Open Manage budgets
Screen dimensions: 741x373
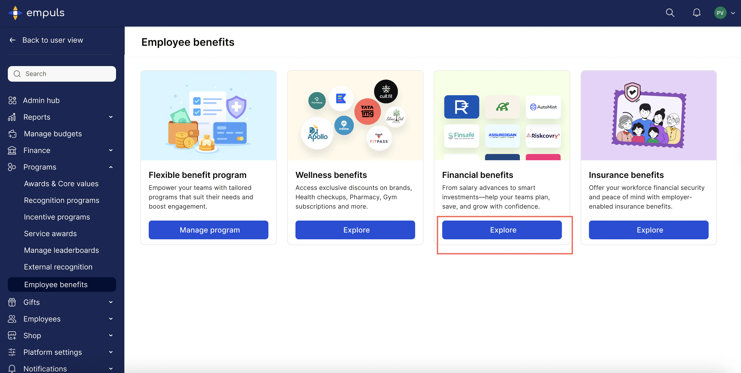(53, 134)
